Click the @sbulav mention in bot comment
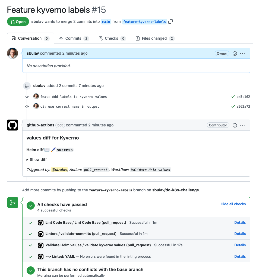253x277 pixels. (x=59, y=170)
